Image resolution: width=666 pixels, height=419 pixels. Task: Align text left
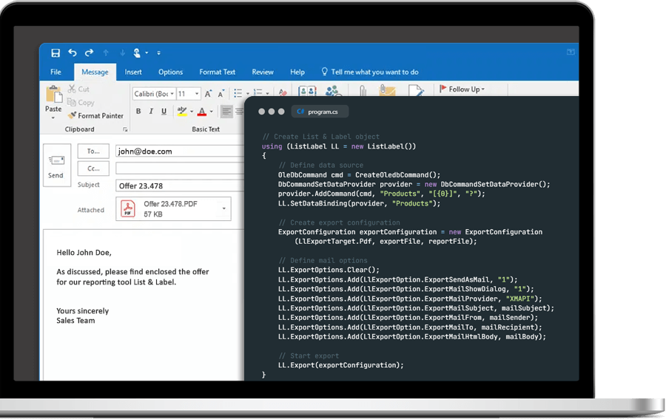click(x=226, y=112)
